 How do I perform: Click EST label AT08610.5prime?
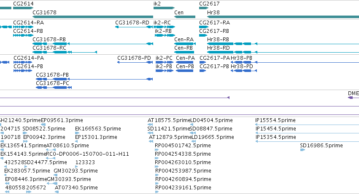tap(67, 146)
